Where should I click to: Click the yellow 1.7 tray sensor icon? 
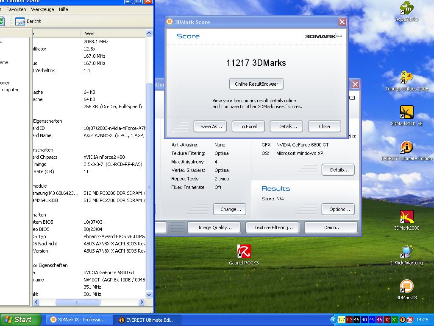coord(342,320)
